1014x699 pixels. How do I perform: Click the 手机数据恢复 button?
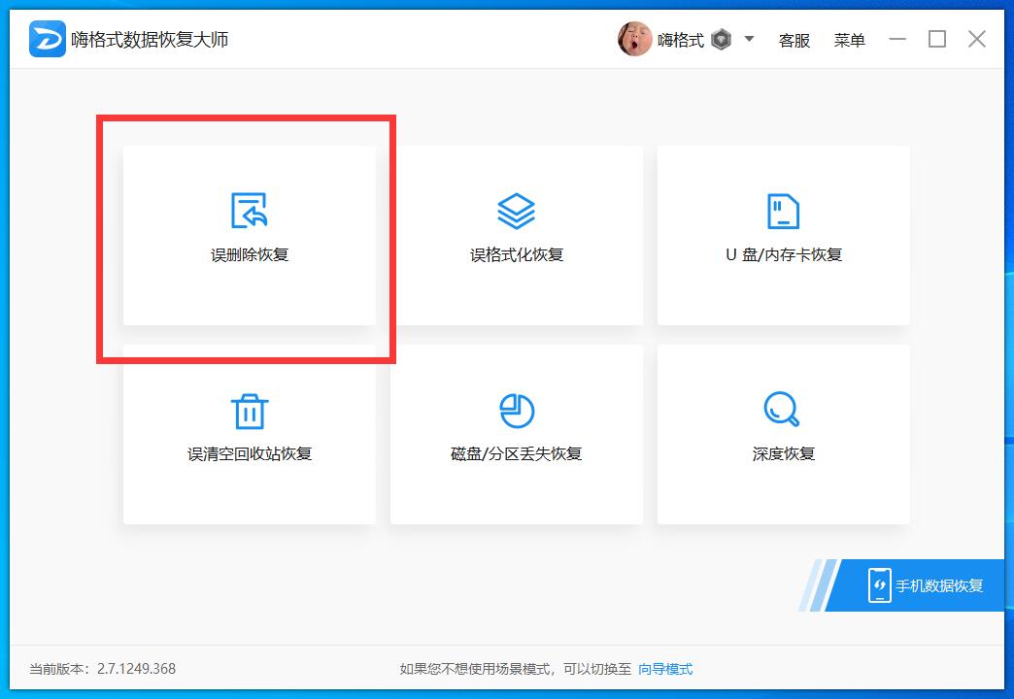point(914,585)
